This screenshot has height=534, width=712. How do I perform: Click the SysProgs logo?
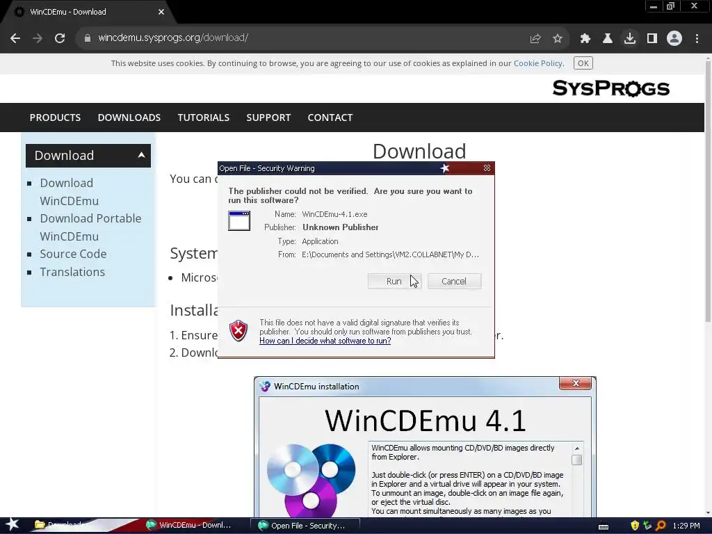(x=610, y=88)
